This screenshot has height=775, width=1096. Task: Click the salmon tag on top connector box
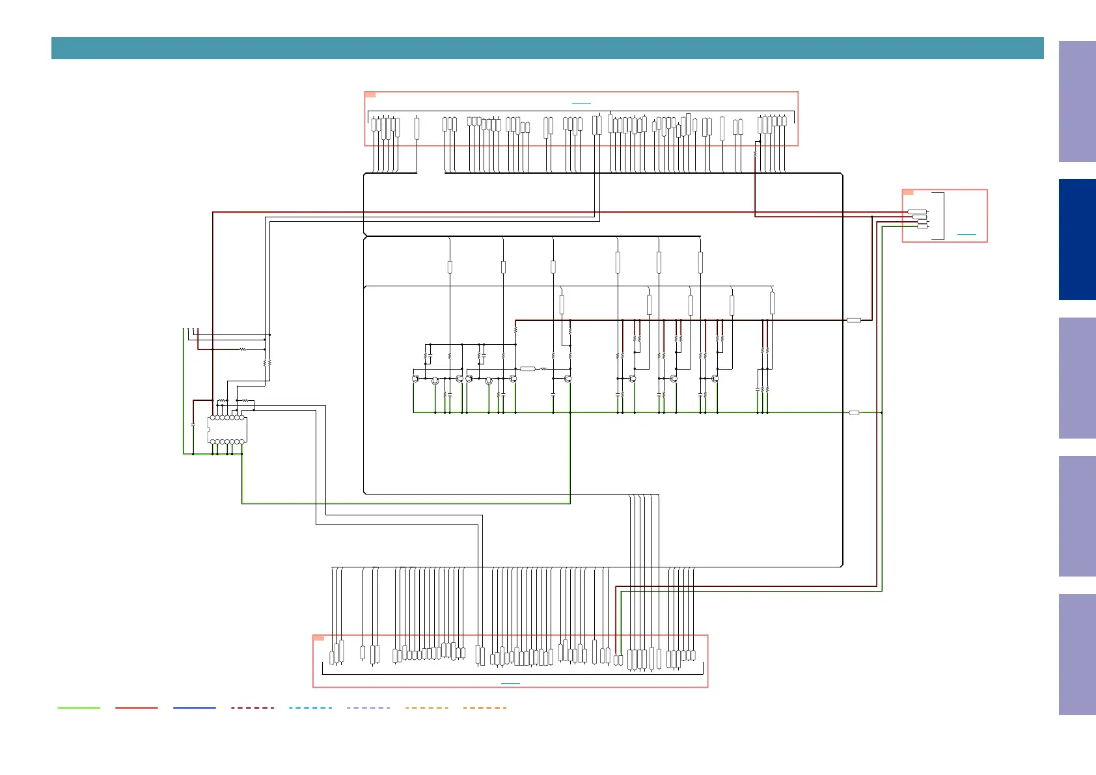pos(370,95)
